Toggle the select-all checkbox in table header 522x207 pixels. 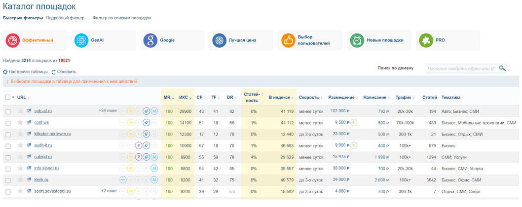7,97
